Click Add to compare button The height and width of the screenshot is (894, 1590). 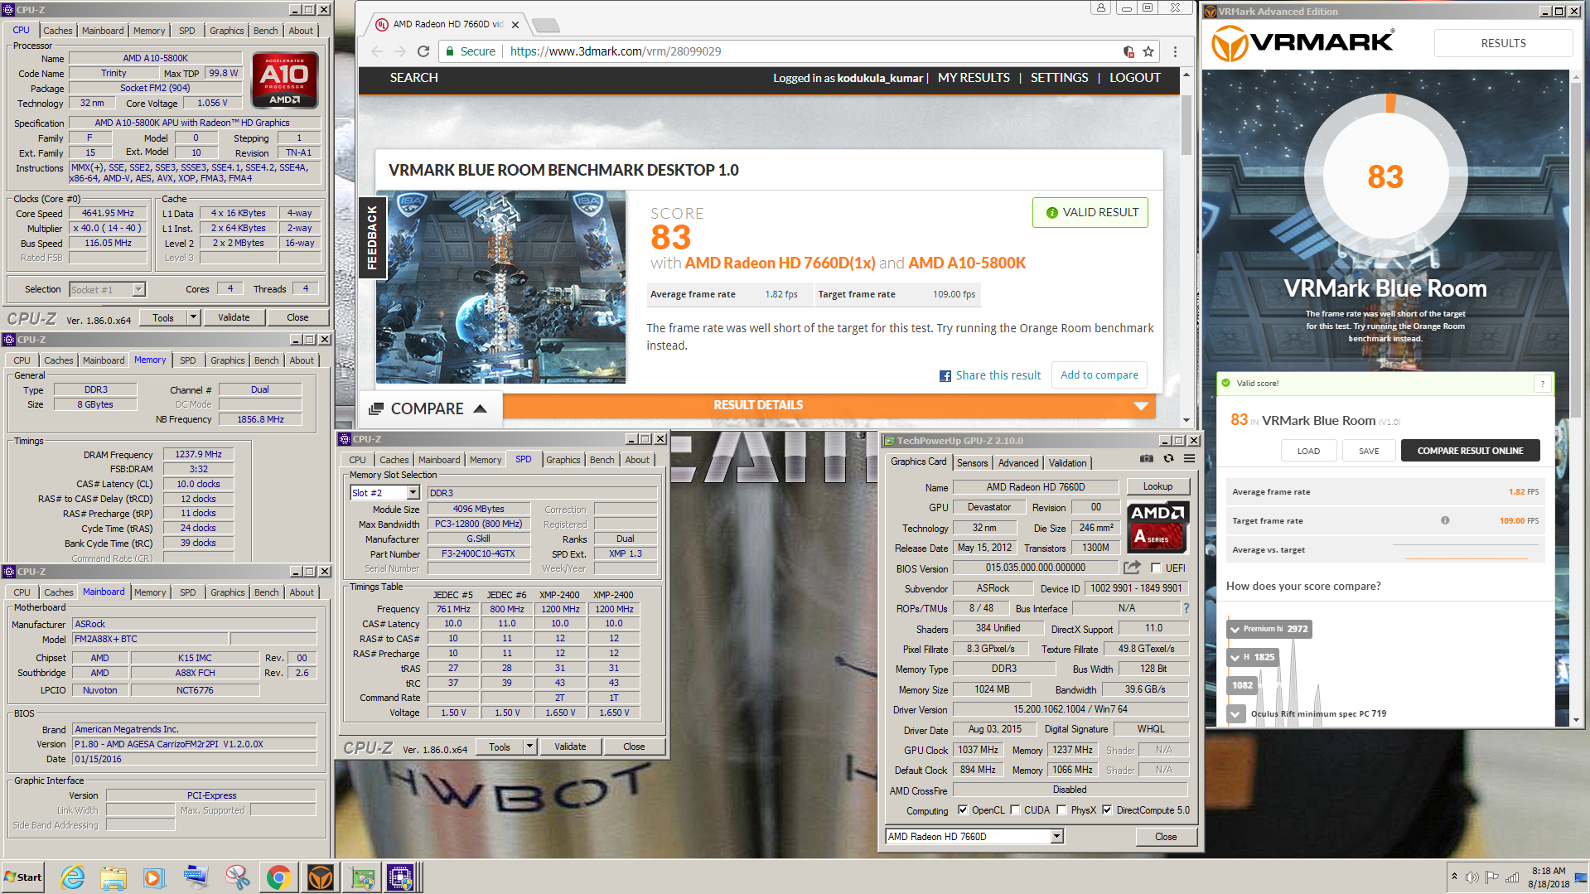pos(1099,375)
